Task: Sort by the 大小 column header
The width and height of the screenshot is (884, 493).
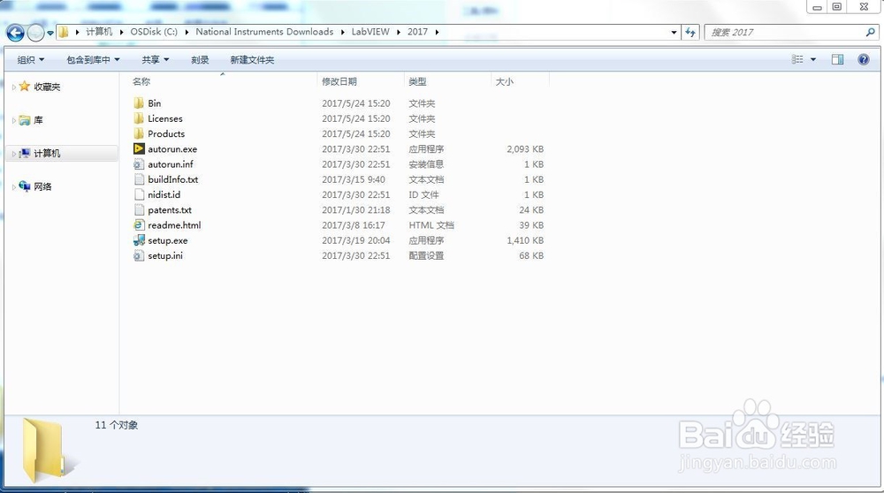Action: coord(504,81)
